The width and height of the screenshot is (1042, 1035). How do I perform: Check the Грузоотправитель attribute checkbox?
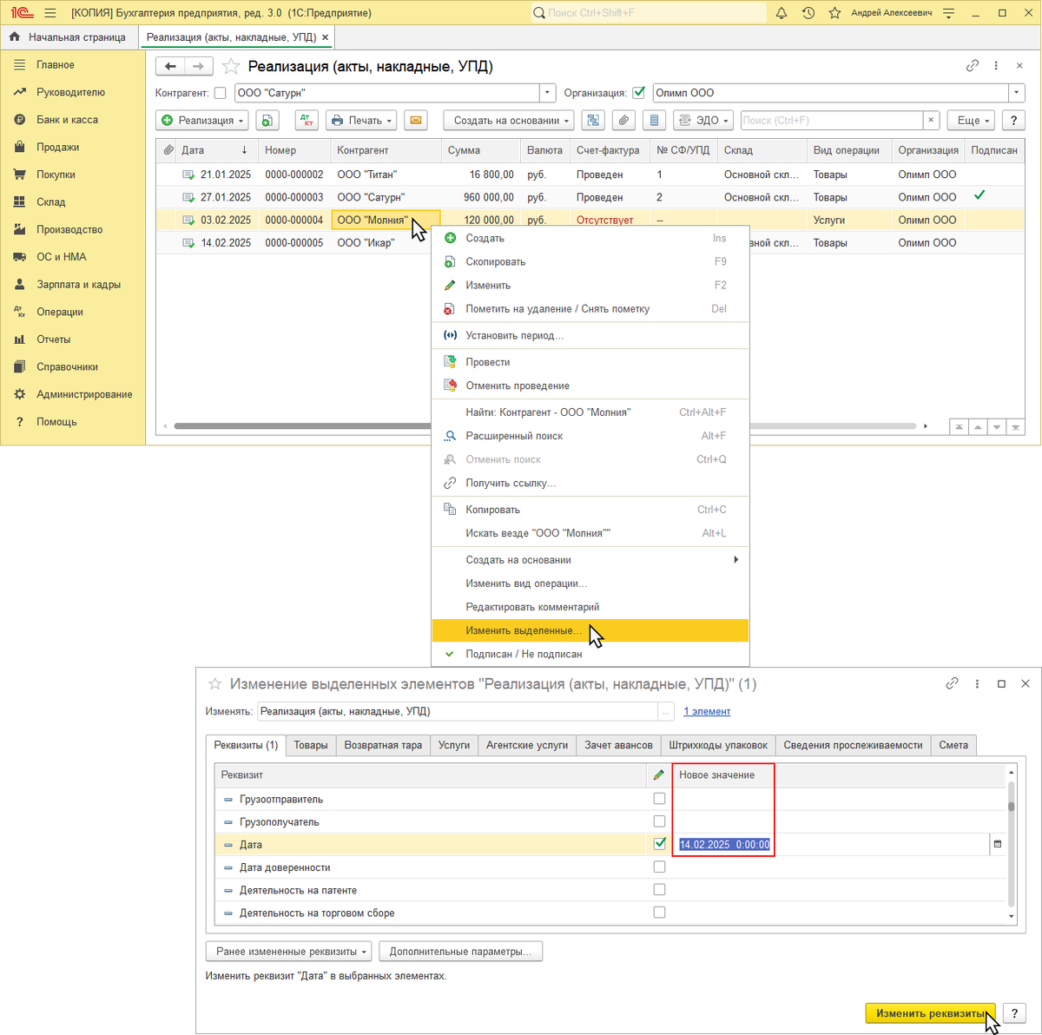[659, 799]
